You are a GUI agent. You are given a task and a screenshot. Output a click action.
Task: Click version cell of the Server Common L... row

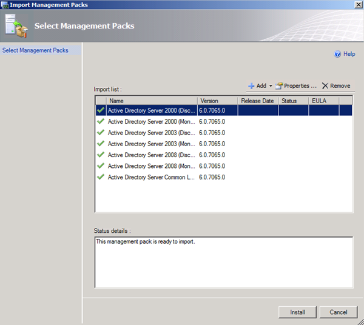pyautogui.click(x=212, y=177)
